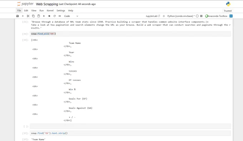Open the View menu
The width and height of the screenshot is (243, 141).
tap(34, 10)
